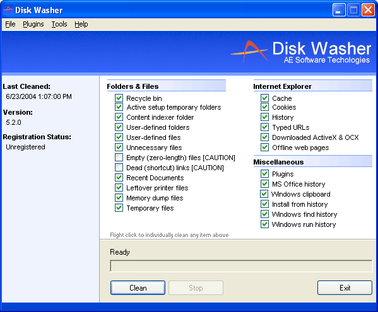Disable Temporary files cleaning
This screenshot has height=312, width=378.
pyautogui.click(x=119, y=207)
